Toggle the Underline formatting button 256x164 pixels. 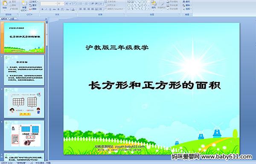coord(50,9)
